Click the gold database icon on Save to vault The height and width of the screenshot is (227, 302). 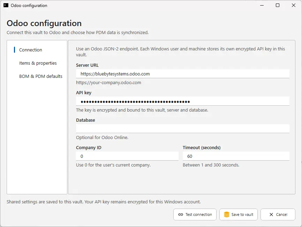coord(227,214)
